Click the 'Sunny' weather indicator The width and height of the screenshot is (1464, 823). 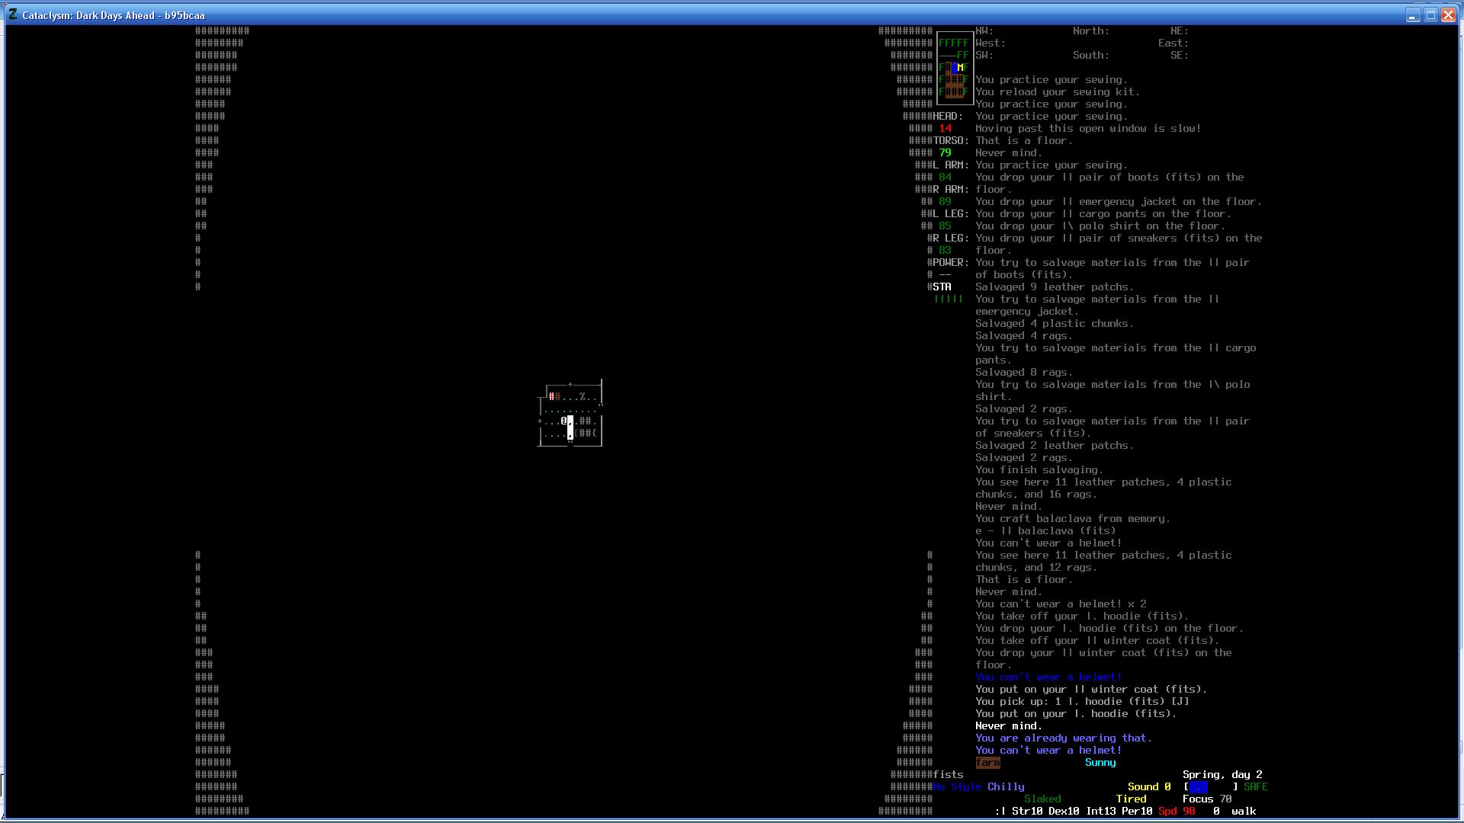tap(1100, 763)
